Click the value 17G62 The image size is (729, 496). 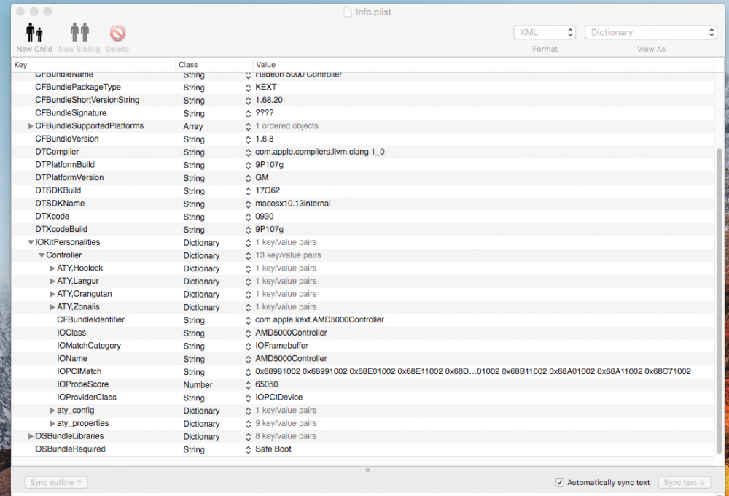coord(268,191)
